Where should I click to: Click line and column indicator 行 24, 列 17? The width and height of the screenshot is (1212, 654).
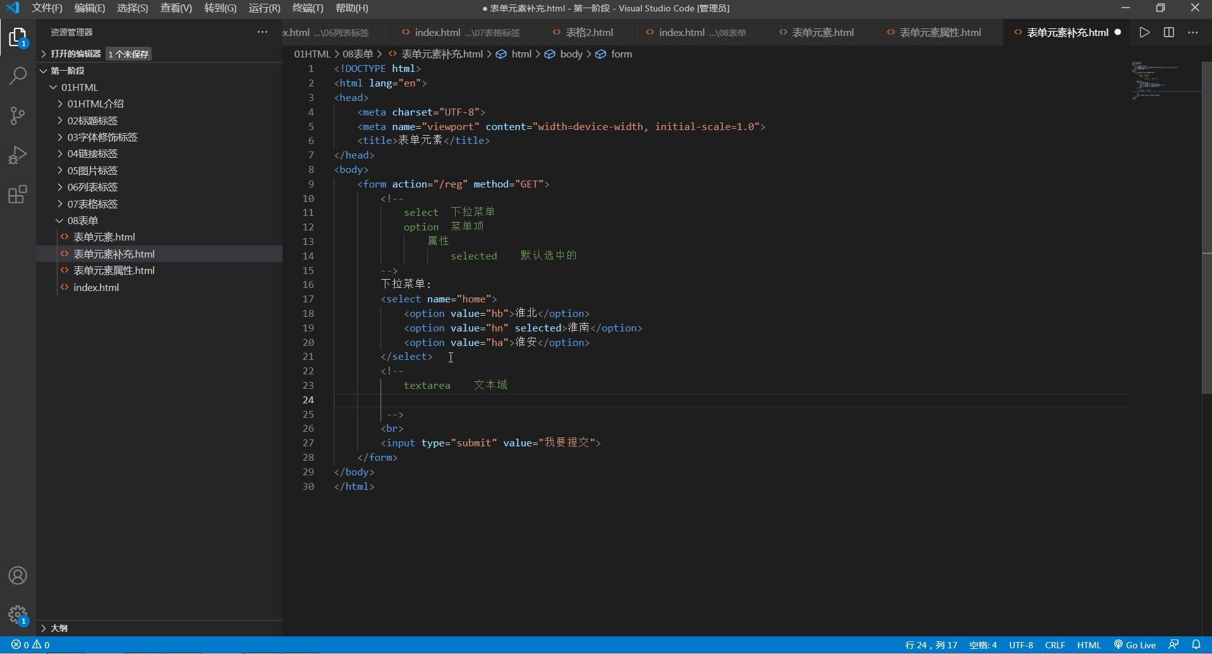tap(931, 645)
